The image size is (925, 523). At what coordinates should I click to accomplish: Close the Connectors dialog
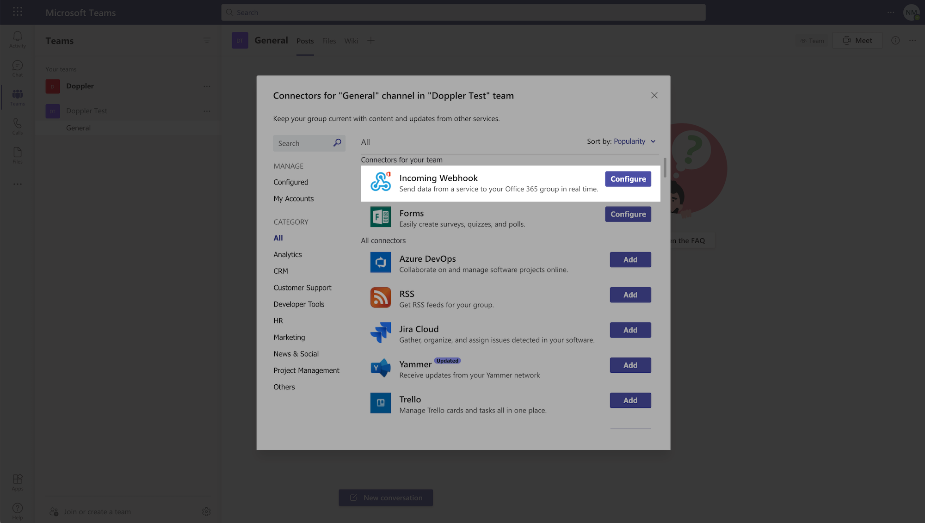coord(654,95)
